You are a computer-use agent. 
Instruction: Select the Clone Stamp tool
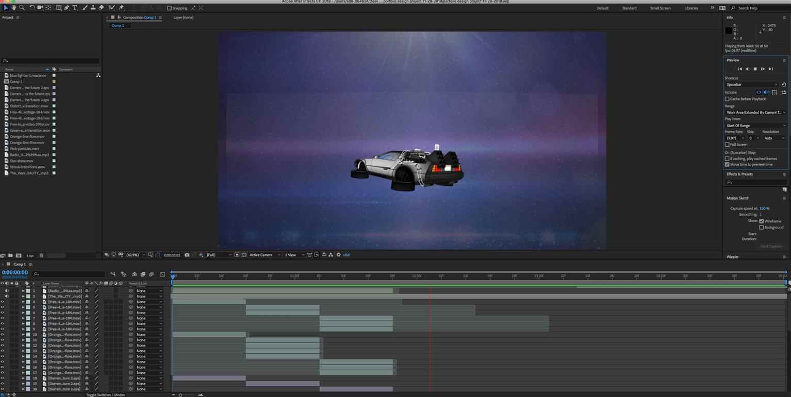click(x=93, y=8)
